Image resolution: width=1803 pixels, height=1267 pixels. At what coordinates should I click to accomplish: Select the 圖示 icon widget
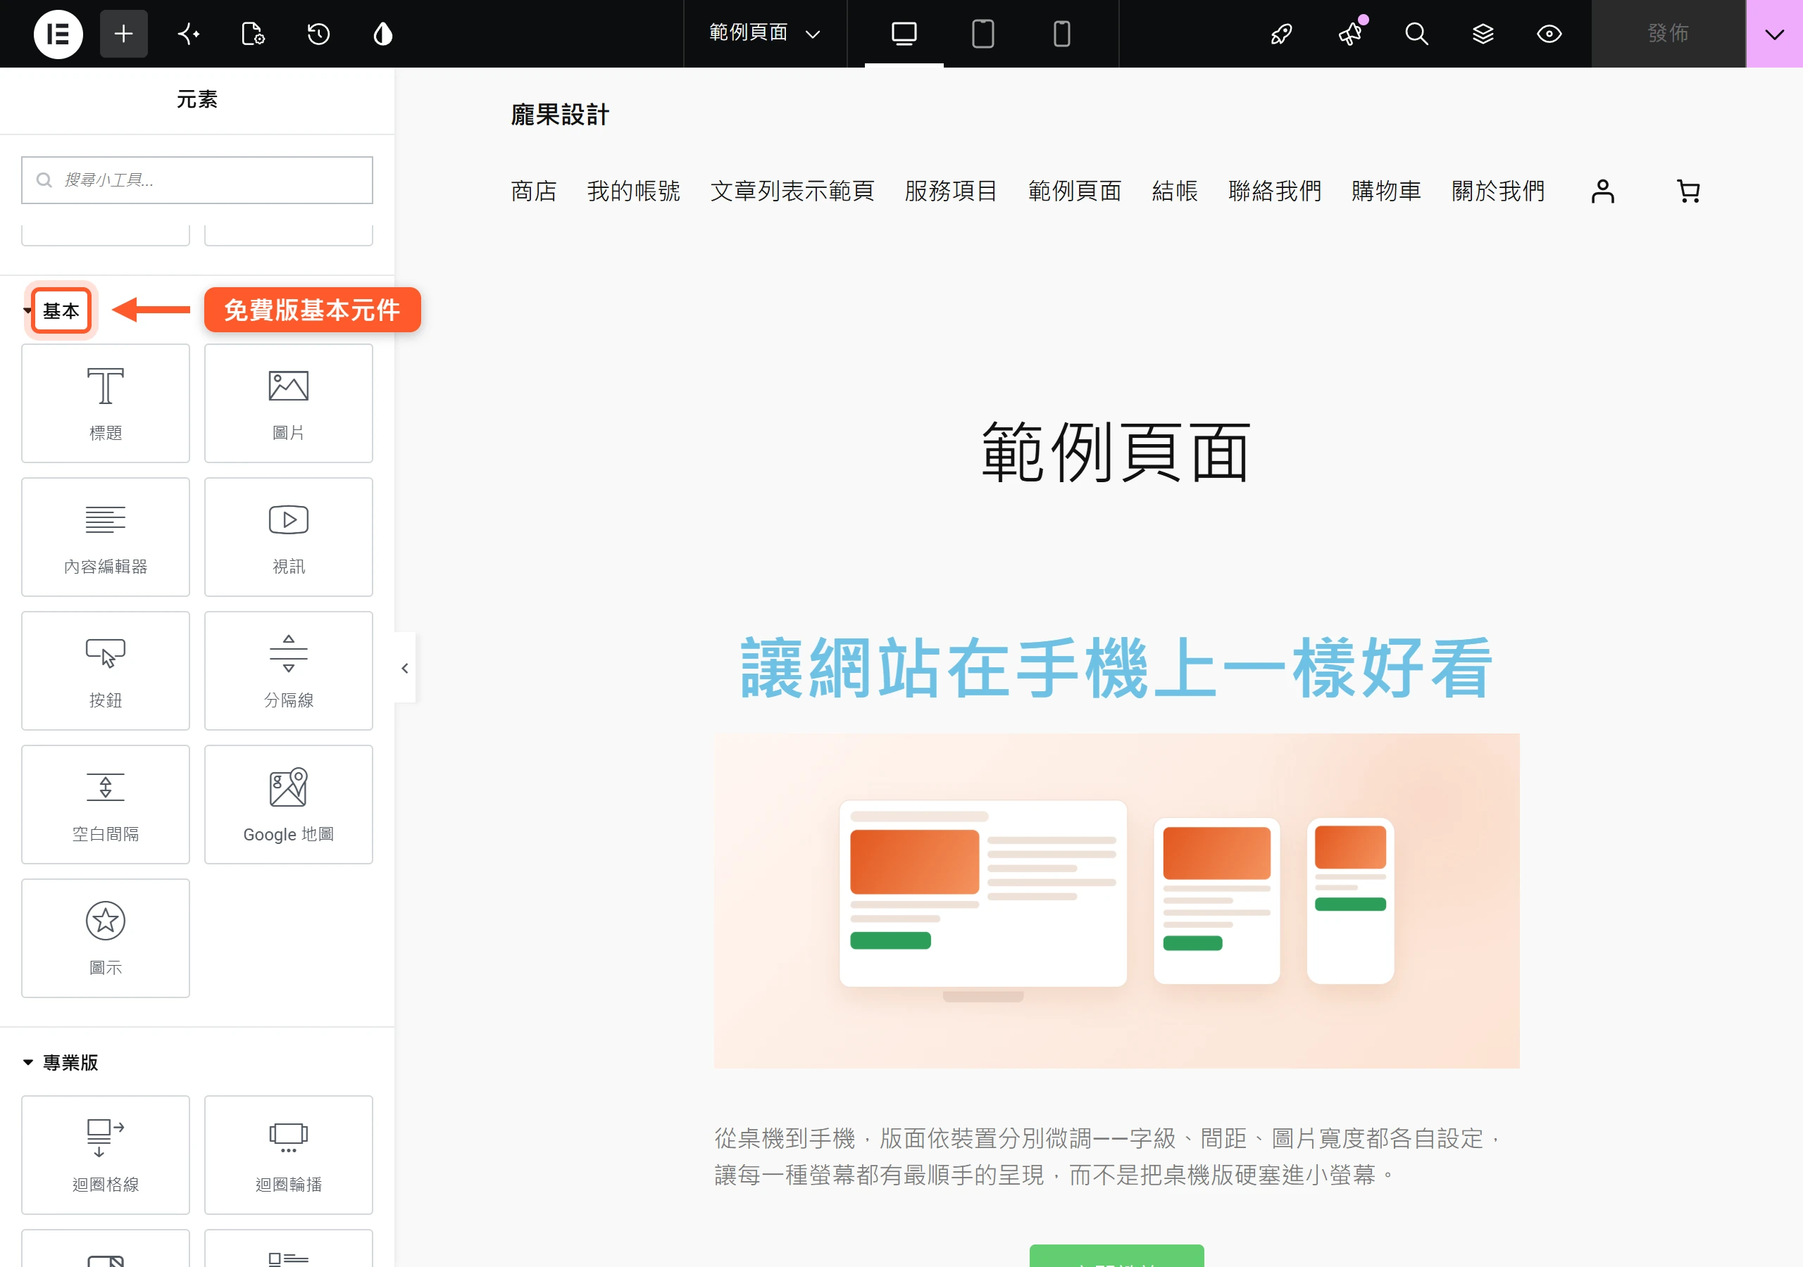tap(105, 938)
